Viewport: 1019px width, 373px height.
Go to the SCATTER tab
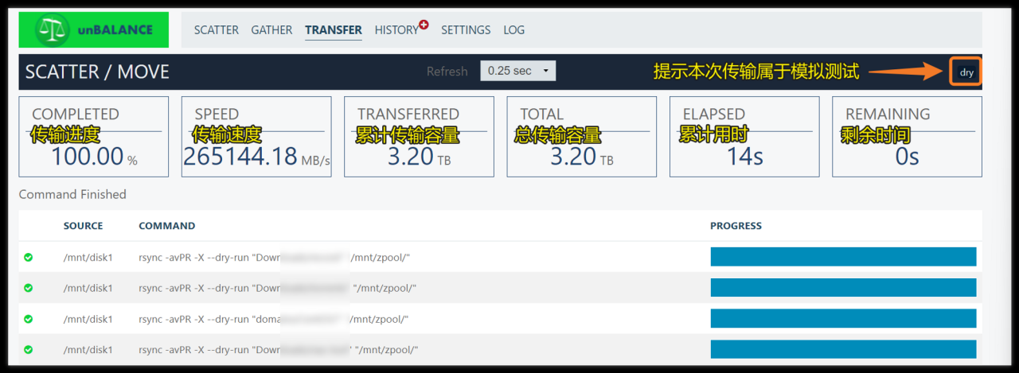pos(216,30)
